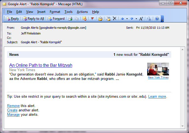189x133 pixels.
Task: Click the News section heading
Action: pos(14,54)
